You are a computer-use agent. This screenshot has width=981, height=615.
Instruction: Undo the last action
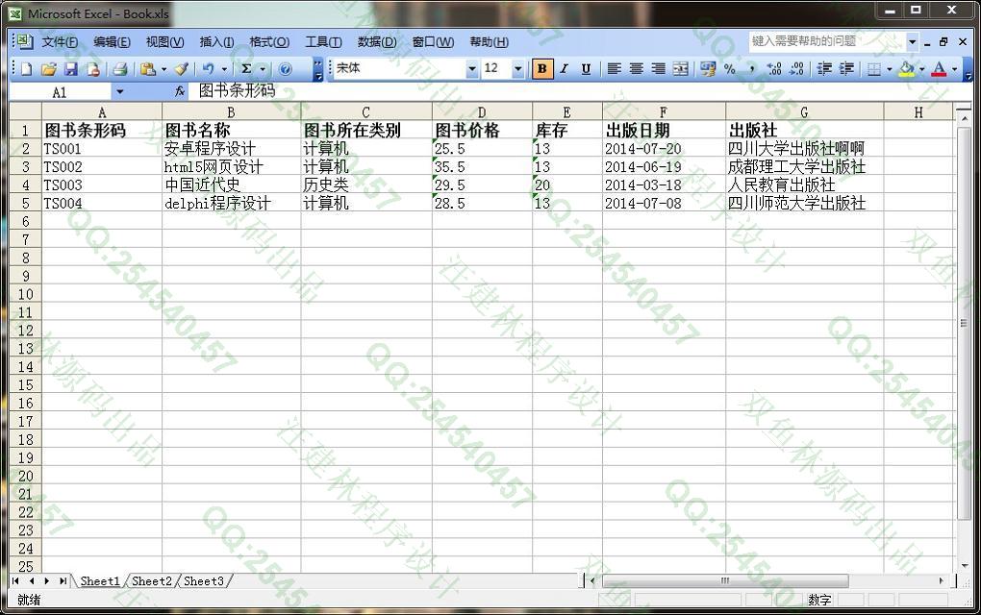209,69
